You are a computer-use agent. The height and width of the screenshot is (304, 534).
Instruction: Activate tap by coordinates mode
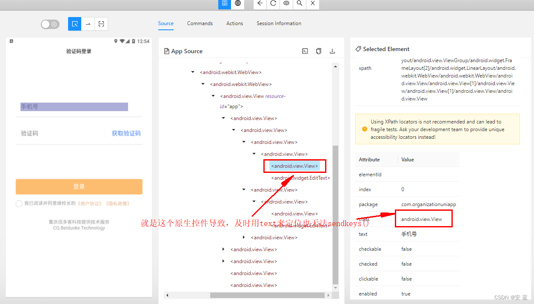pyautogui.click(x=101, y=24)
